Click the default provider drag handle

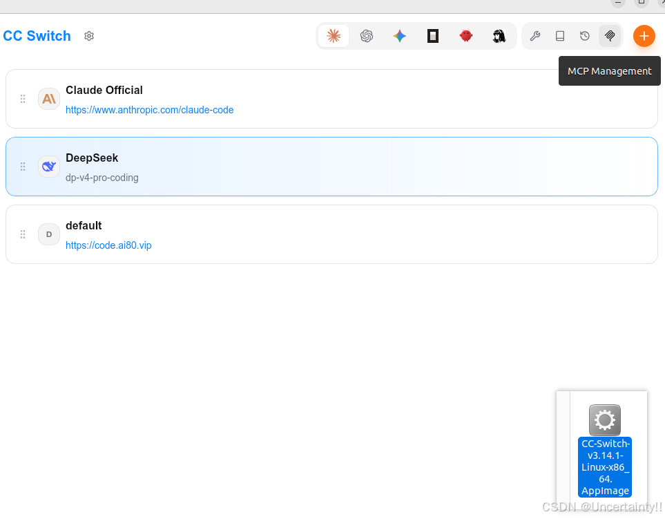[23, 234]
